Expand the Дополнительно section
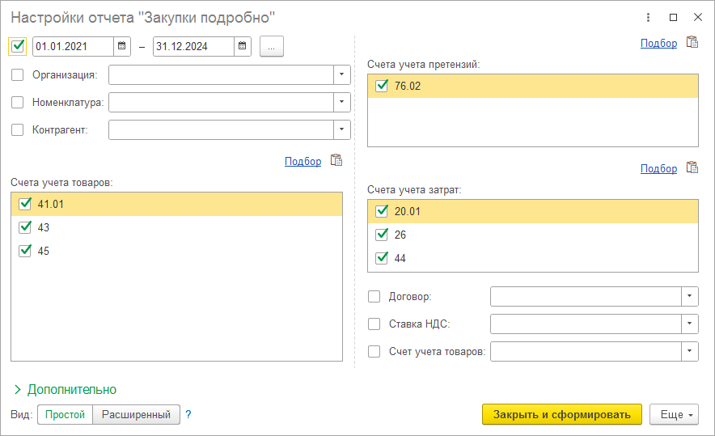715x436 pixels. tap(66, 389)
